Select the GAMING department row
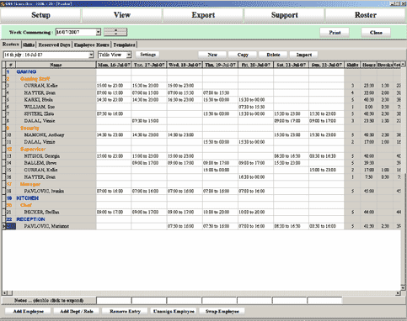 [x=26, y=71]
